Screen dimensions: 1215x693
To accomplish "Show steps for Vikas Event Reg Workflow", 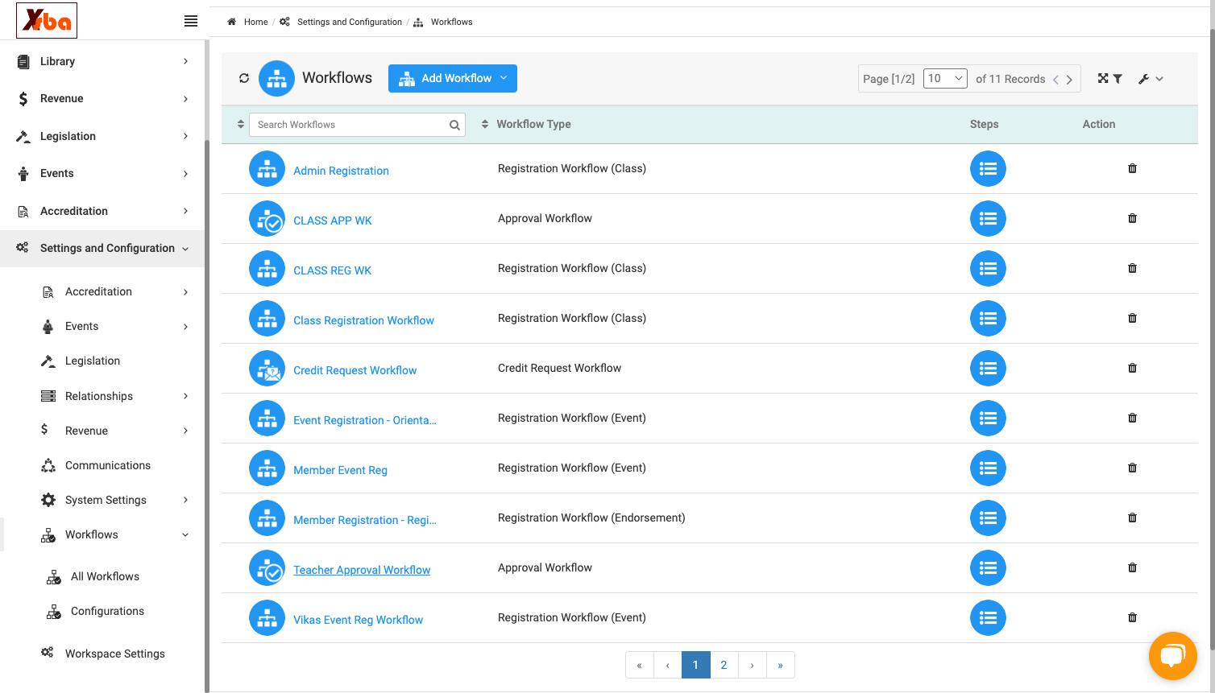I will click(x=988, y=618).
